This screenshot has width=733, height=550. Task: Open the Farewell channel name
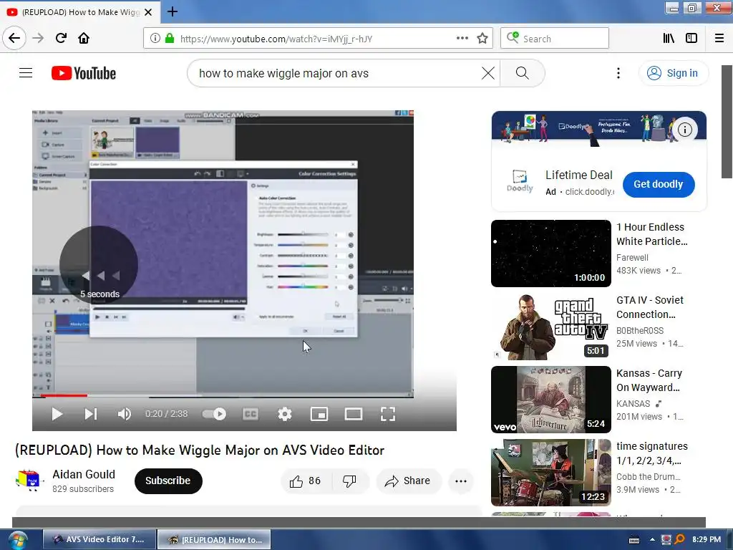point(632,258)
